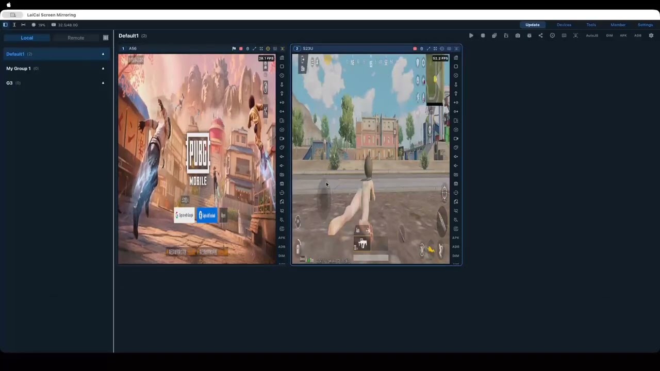Expand the My Group 1 arrow
This screenshot has height=371, width=660.
tap(103, 69)
